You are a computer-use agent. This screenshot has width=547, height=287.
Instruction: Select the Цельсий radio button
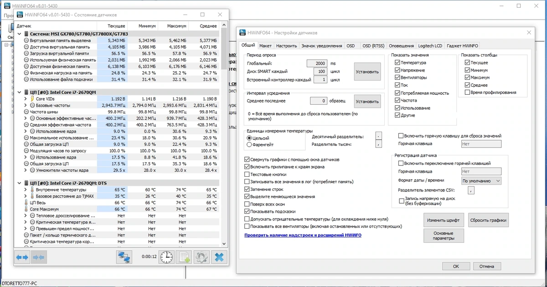249,138
